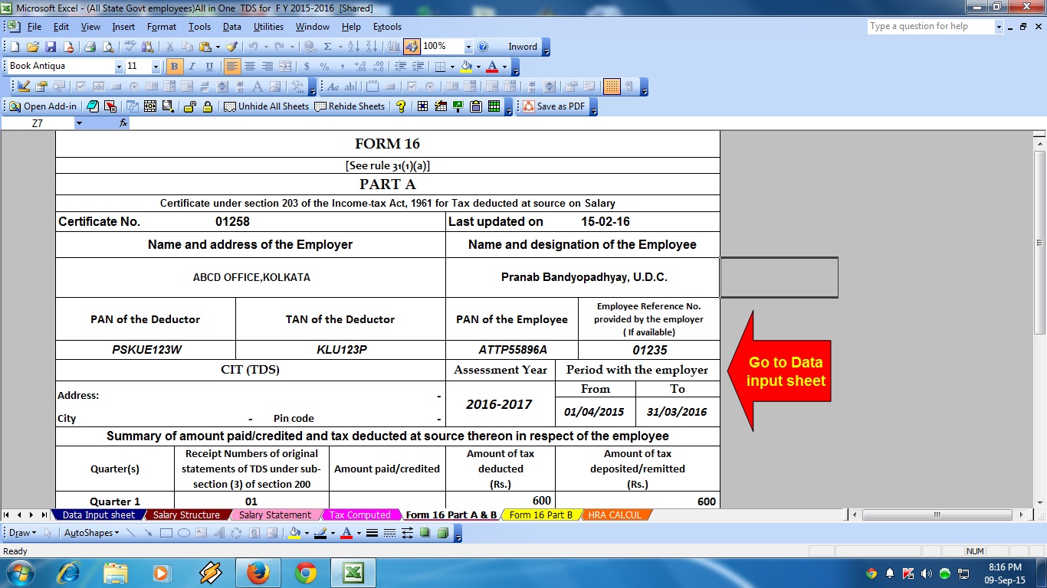Toggle Italic formatting
Viewport: 1047px width, 588px height.
[x=192, y=67]
